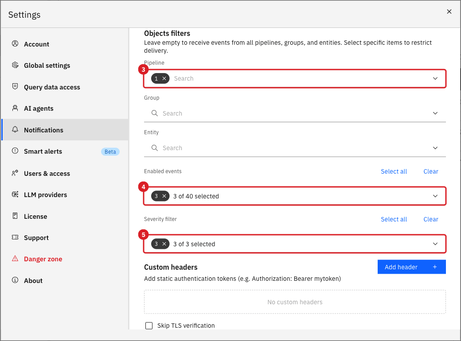Click the Users & access people icon
The width and height of the screenshot is (461, 341).
pos(15,173)
